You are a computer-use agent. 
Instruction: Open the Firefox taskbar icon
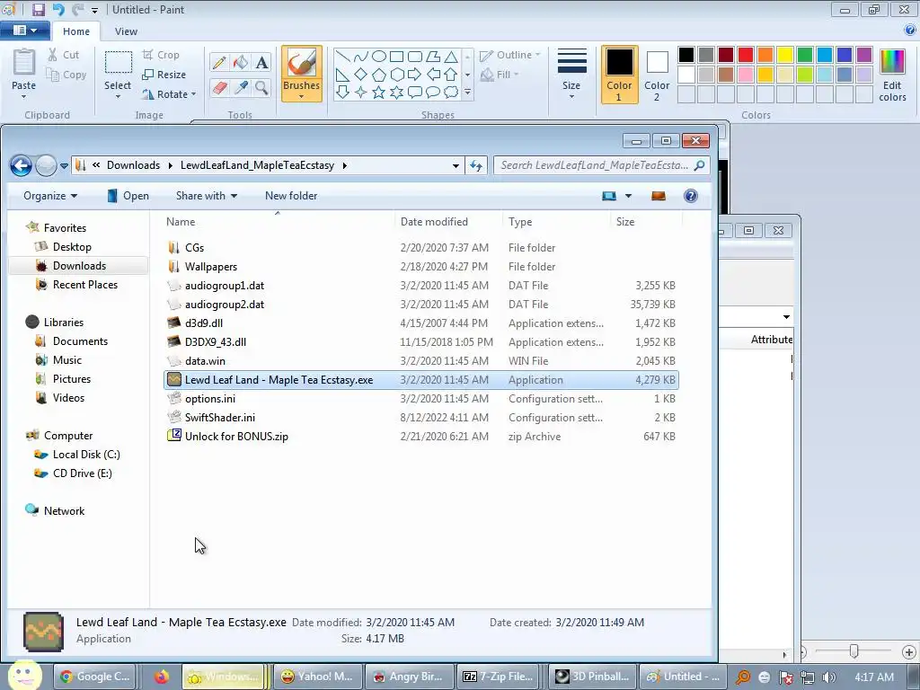point(162,677)
